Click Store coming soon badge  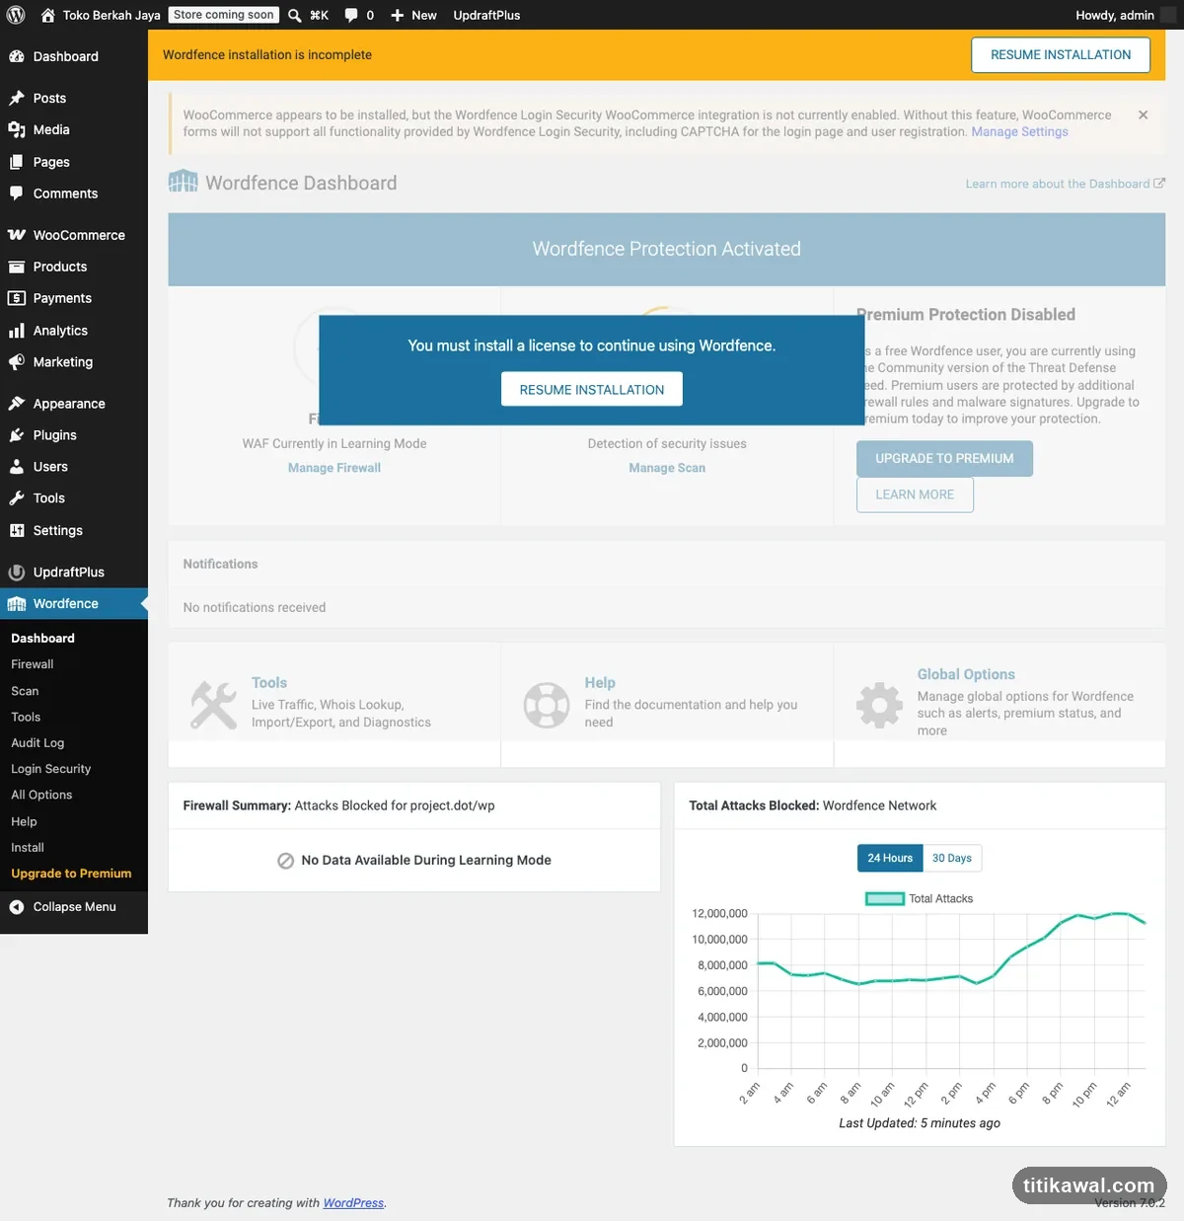[224, 15]
